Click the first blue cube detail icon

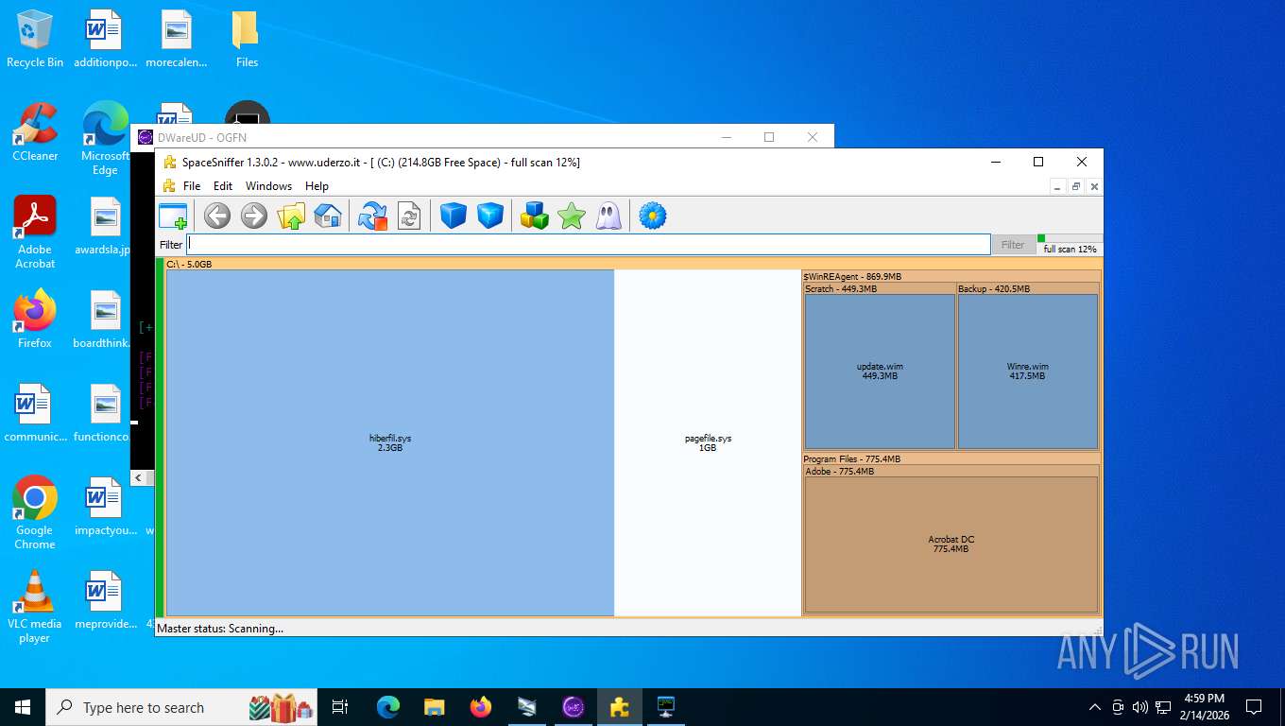click(x=454, y=216)
